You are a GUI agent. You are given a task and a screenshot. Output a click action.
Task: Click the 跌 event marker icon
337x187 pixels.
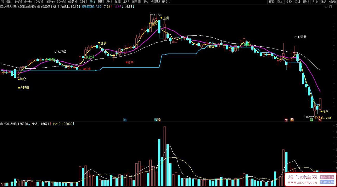pos(312,120)
